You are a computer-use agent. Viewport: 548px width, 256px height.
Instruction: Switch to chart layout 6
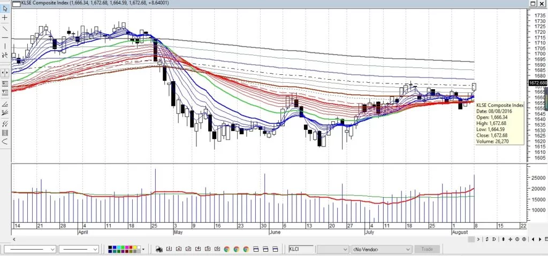217,249
